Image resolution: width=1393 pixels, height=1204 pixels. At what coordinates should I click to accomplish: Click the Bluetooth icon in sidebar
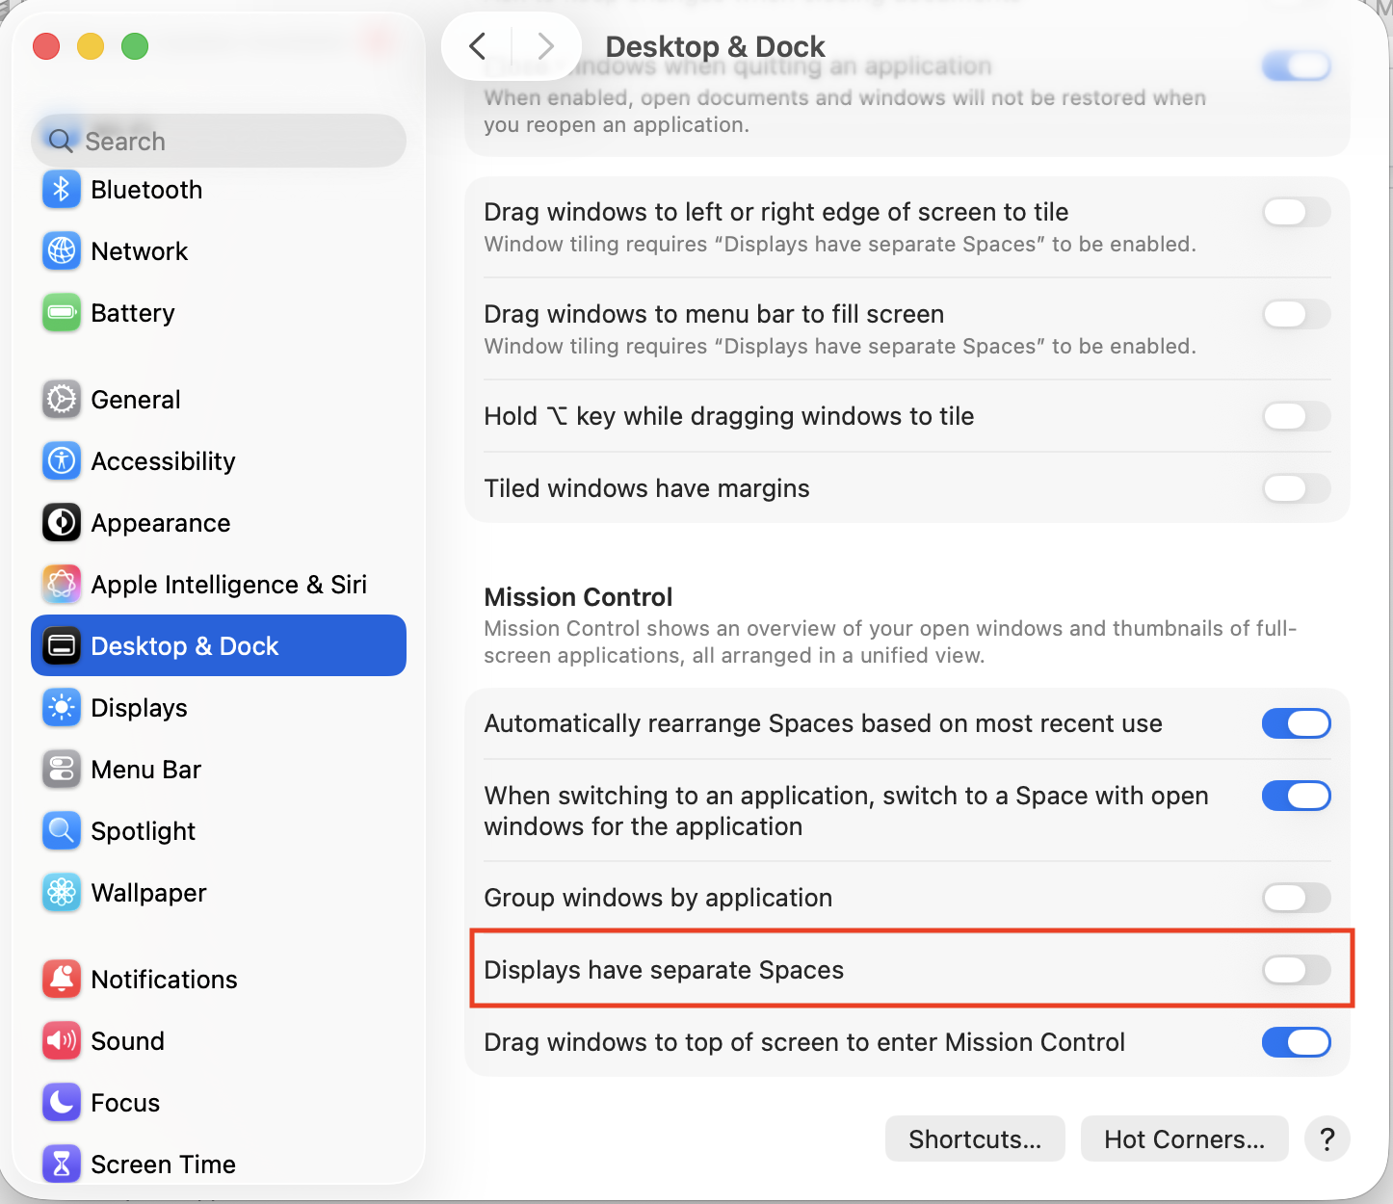(62, 190)
